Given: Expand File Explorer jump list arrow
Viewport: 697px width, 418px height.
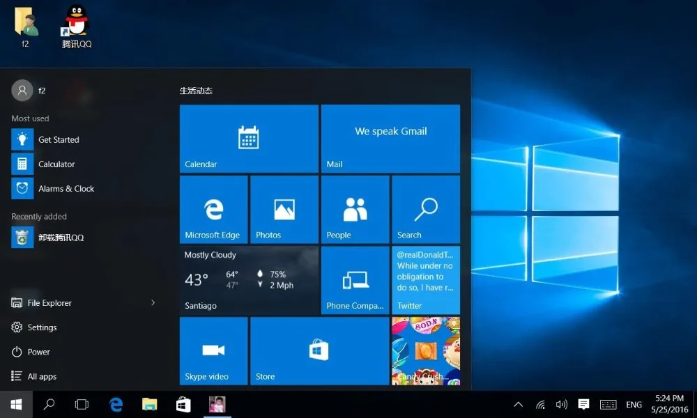Looking at the screenshot, I should pos(153,303).
